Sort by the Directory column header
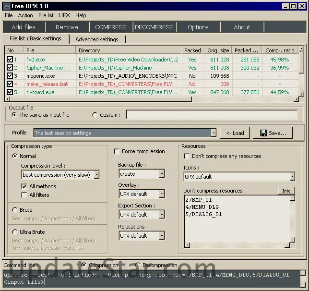Screen dimensions: 309x291 click(129, 50)
